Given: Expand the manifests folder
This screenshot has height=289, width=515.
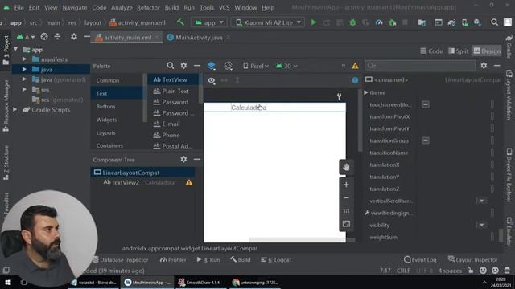Looking at the screenshot, I should pyautogui.click(x=24, y=59).
